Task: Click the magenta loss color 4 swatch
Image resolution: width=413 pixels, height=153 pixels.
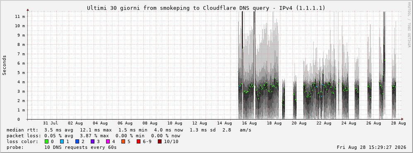Action: coord(108,141)
